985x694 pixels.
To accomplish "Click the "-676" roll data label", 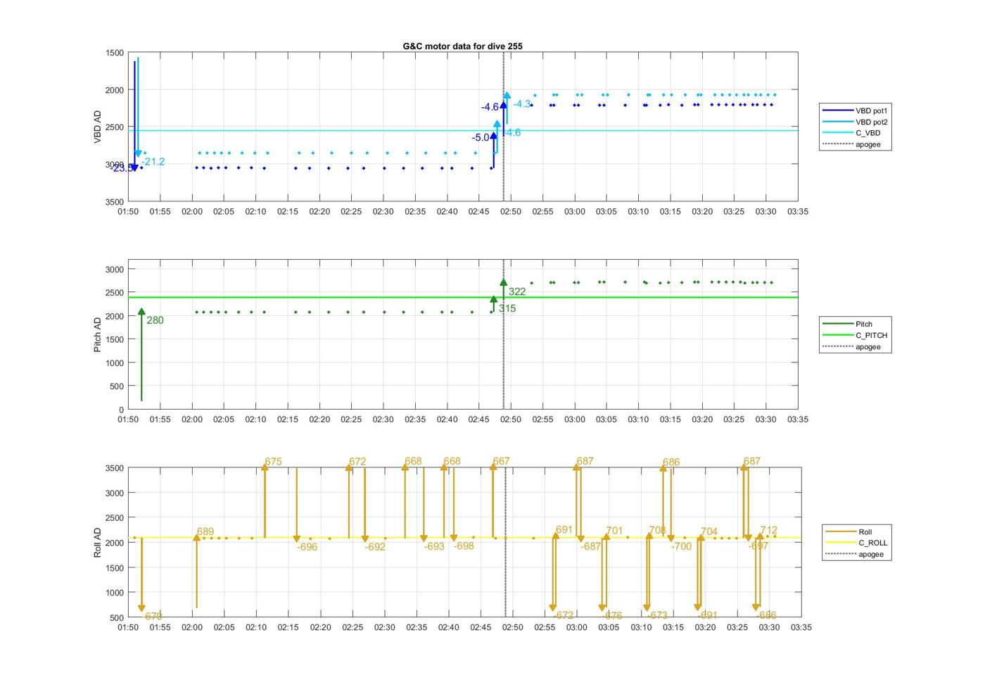I will point(612,616).
